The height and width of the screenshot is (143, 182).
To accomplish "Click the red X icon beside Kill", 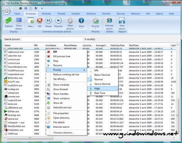I will tap(48, 52).
